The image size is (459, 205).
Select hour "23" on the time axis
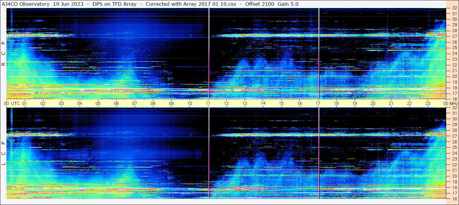(428, 103)
